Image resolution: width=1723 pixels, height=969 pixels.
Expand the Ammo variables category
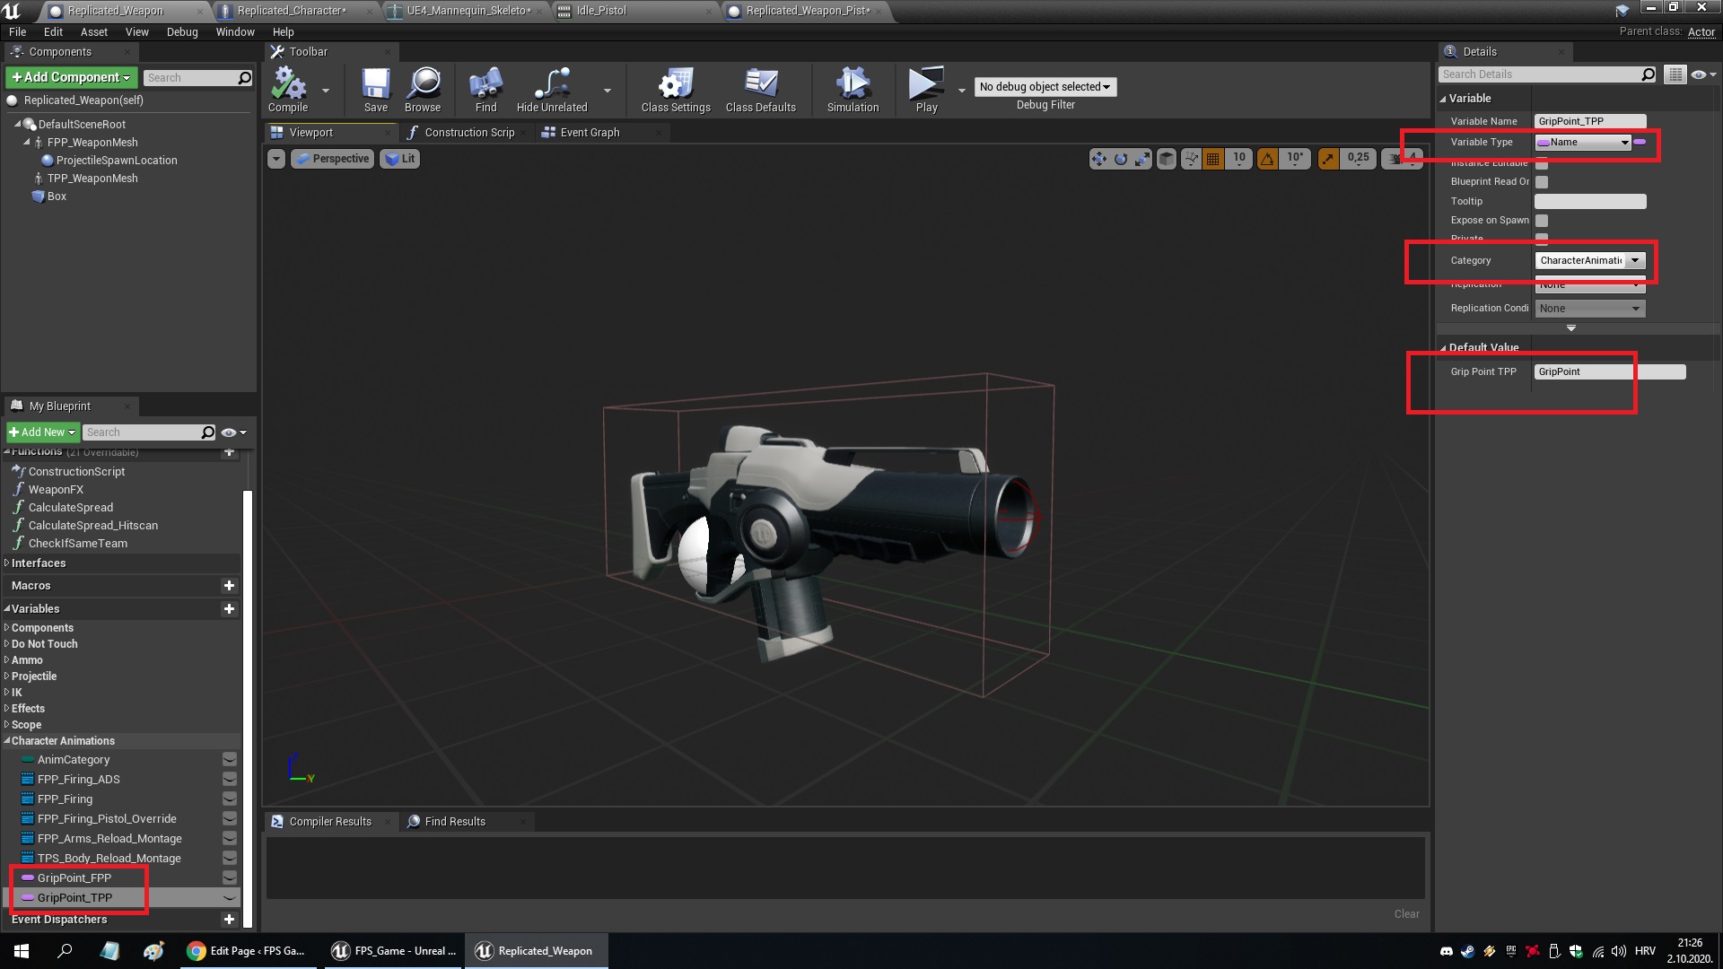point(27,660)
